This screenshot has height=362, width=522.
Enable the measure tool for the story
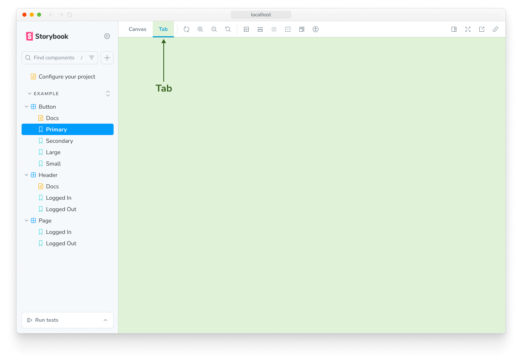coord(260,29)
